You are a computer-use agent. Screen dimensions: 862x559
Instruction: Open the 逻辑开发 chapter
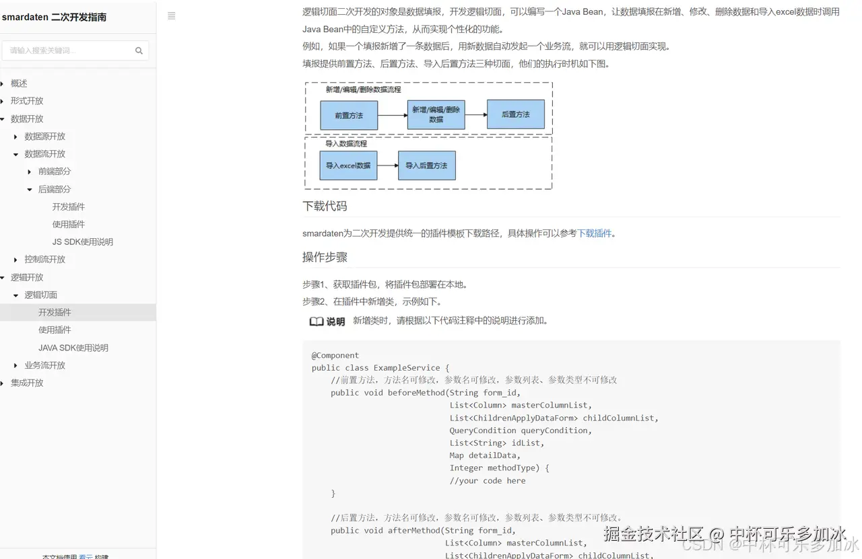27,277
